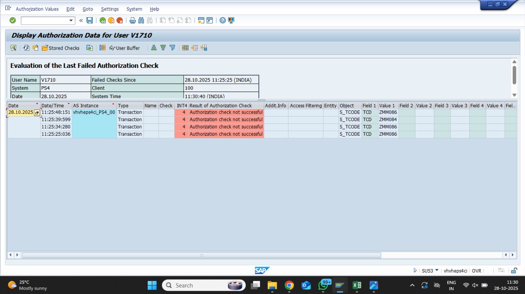Click the red Cancel icon

tap(120, 20)
